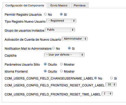Open the Tipo Registro Nuevo Usuario dropdown

[x=61, y=21]
